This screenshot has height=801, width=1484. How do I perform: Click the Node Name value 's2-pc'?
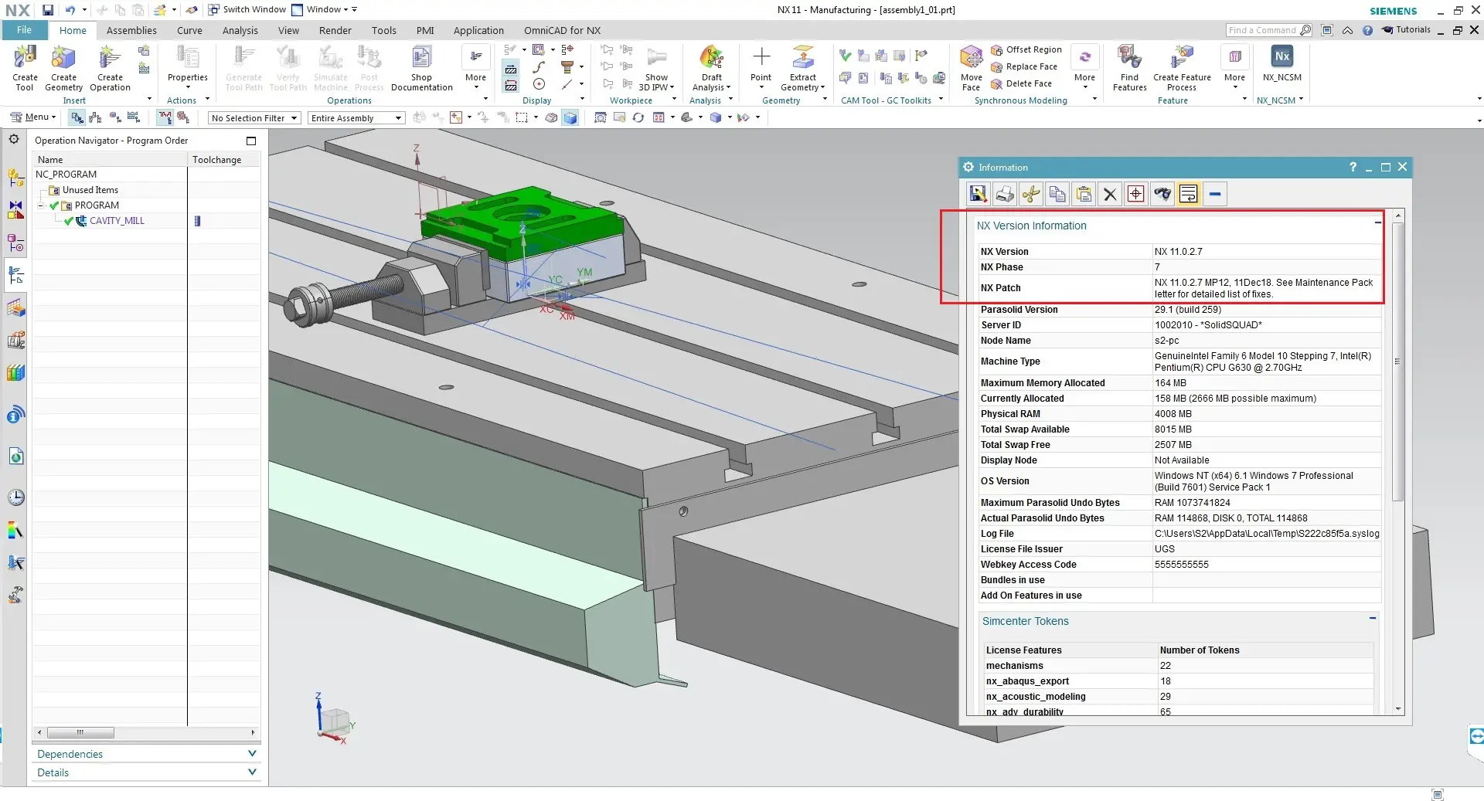pyautogui.click(x=1167, y=341)
